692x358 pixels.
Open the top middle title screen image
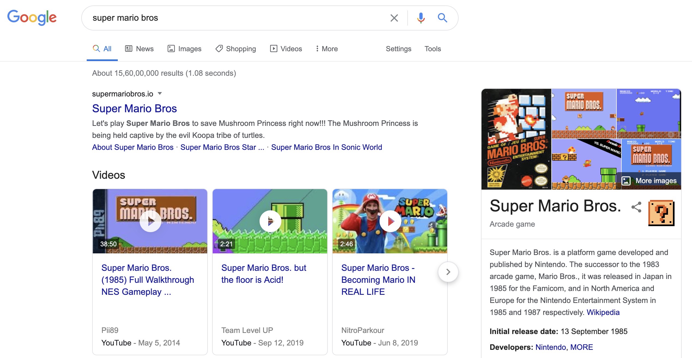point(584,113)
